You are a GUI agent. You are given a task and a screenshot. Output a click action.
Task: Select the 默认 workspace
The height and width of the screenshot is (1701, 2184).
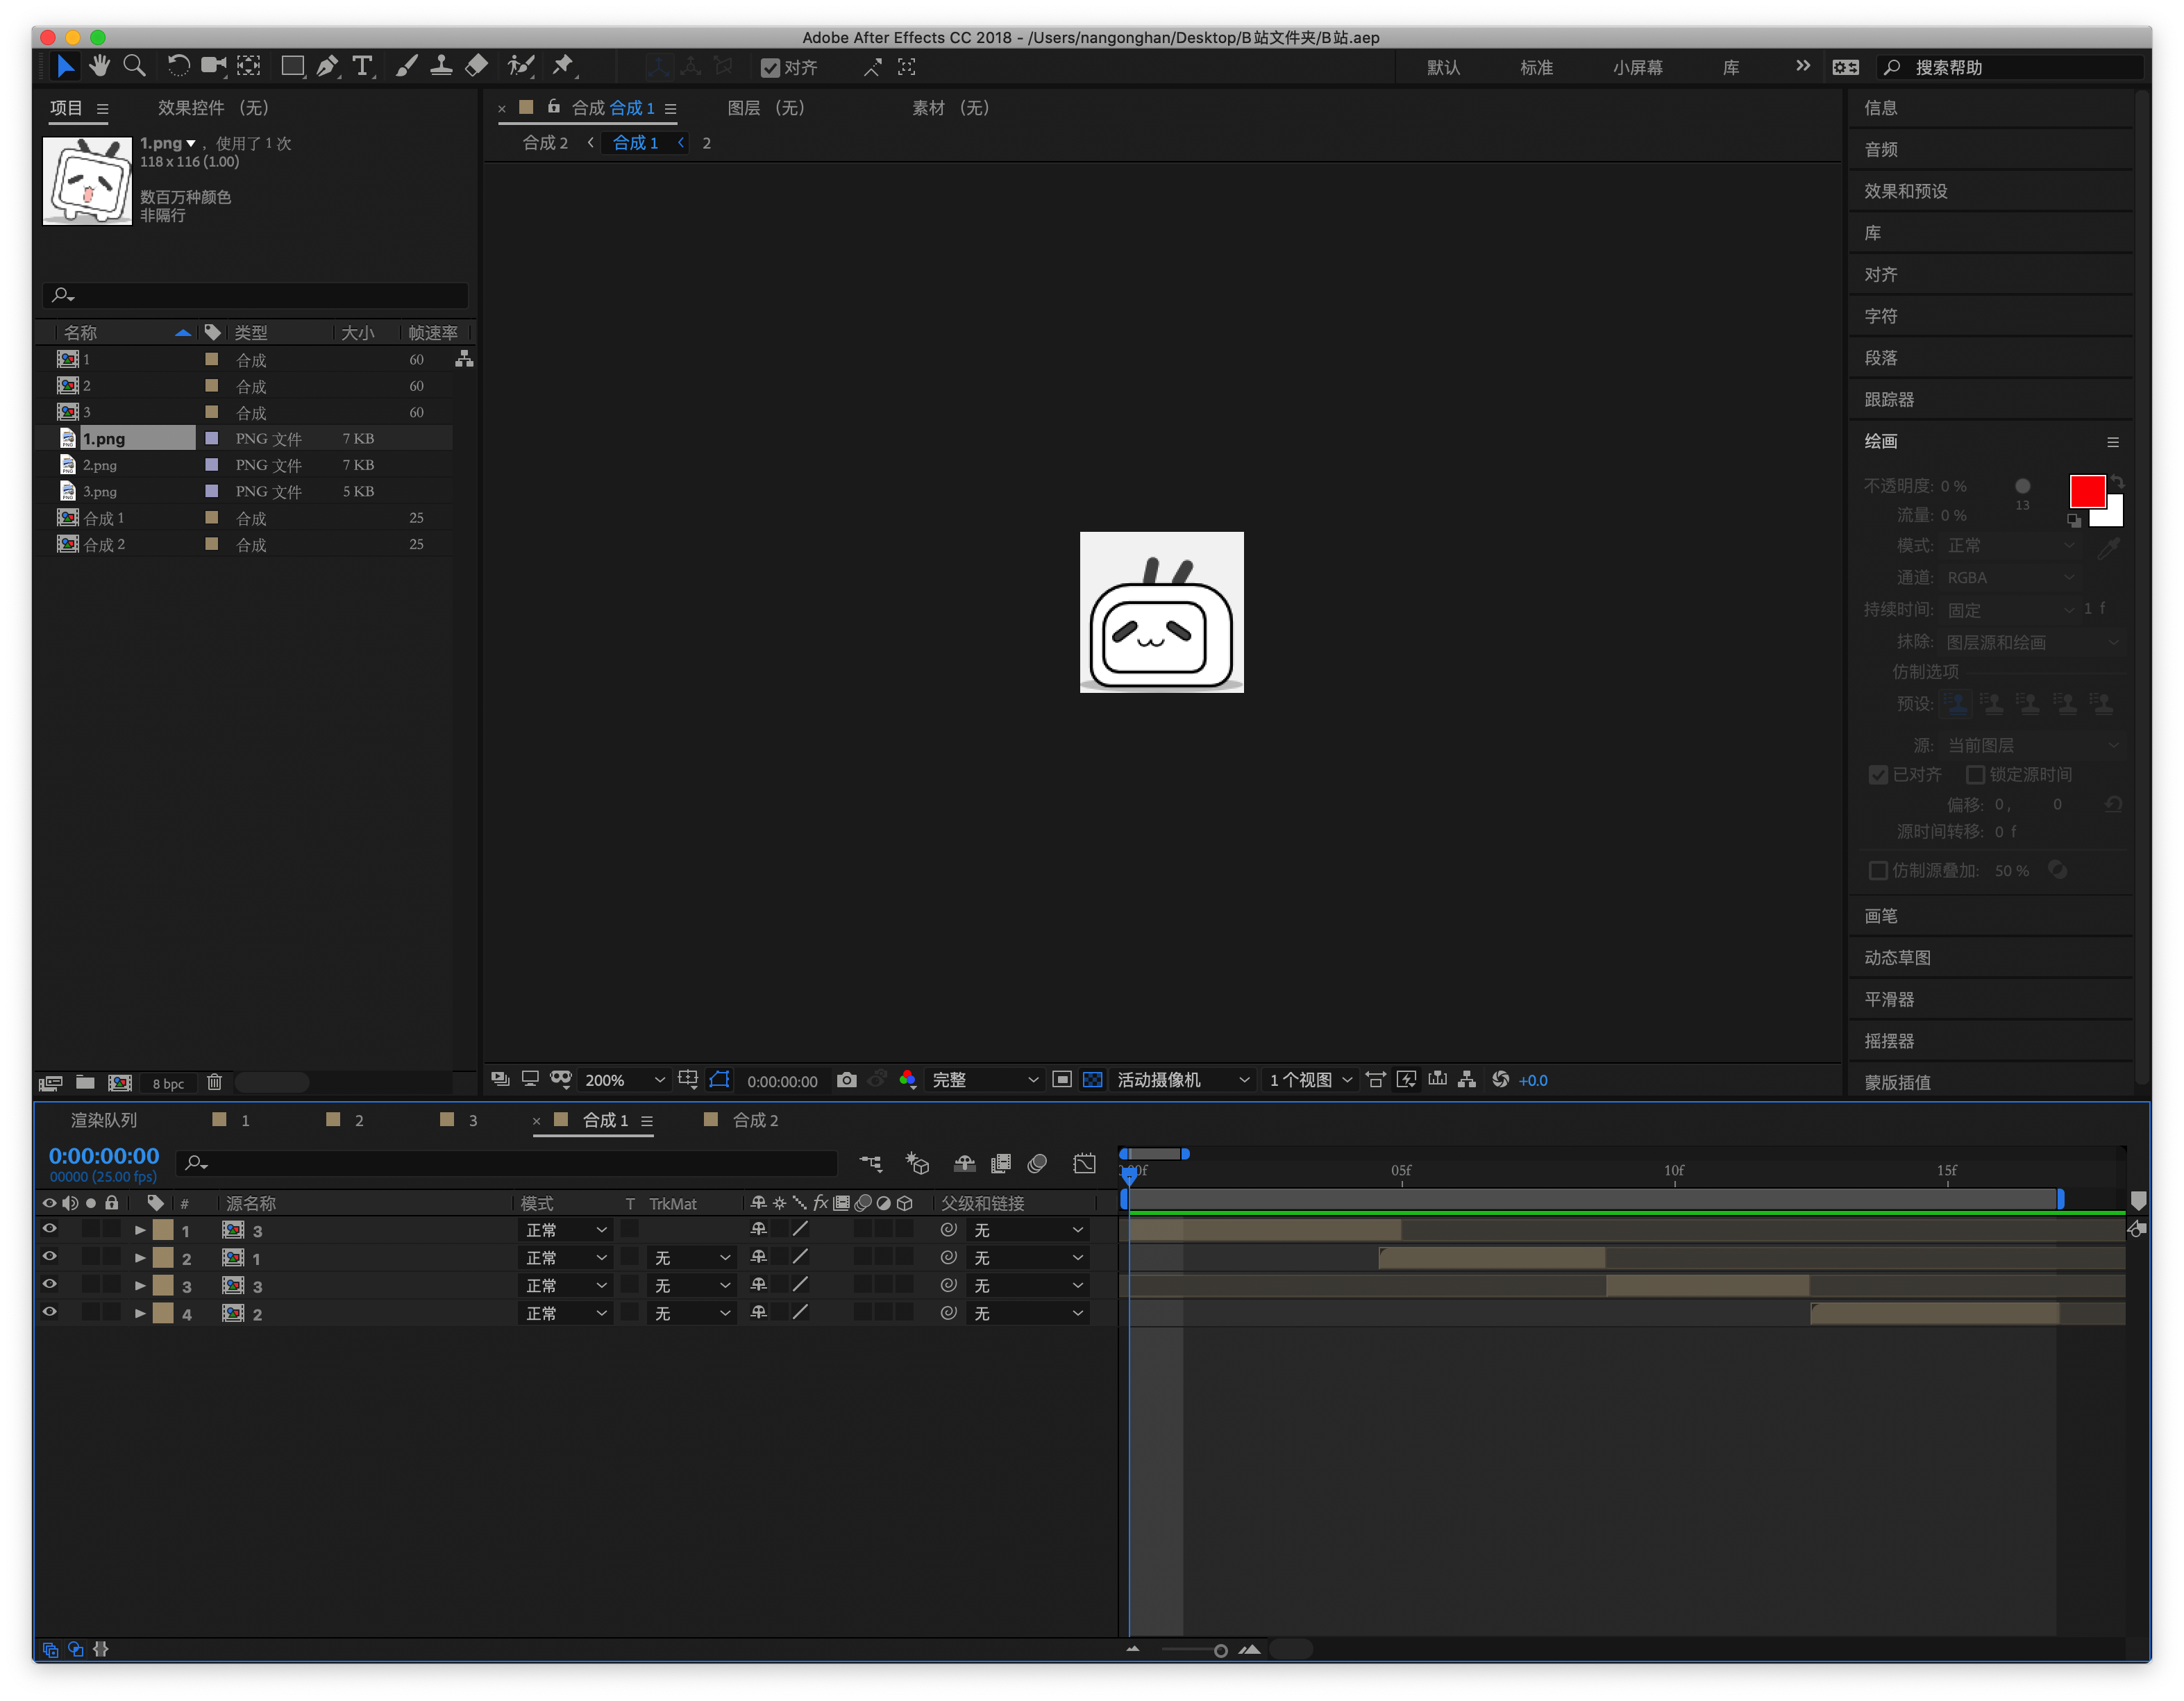click(1443, 67)
